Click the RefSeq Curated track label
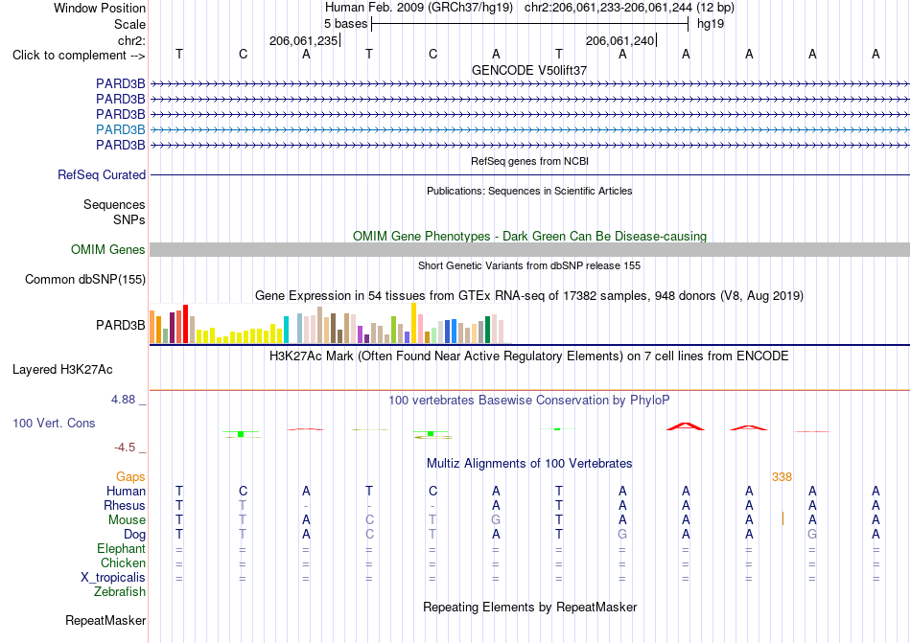 101,174
